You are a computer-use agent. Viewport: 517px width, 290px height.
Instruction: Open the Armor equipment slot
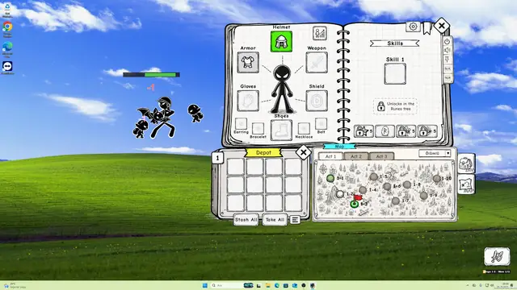248,62
